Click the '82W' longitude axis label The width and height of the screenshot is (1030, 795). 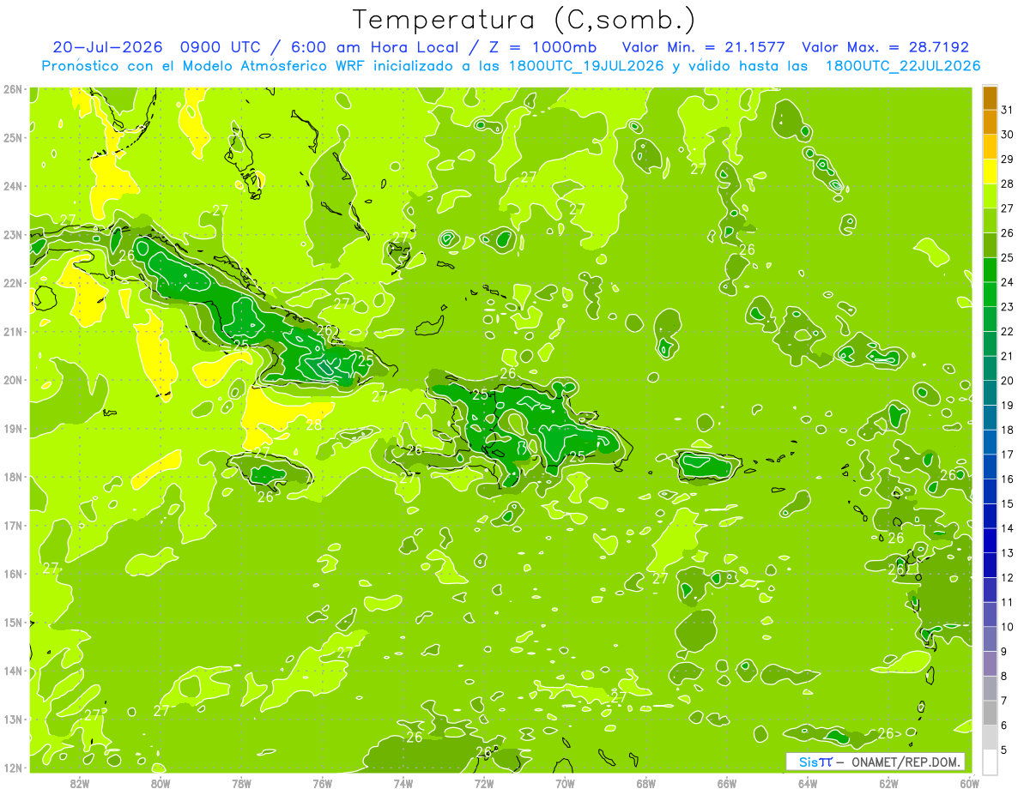[80, 783]
